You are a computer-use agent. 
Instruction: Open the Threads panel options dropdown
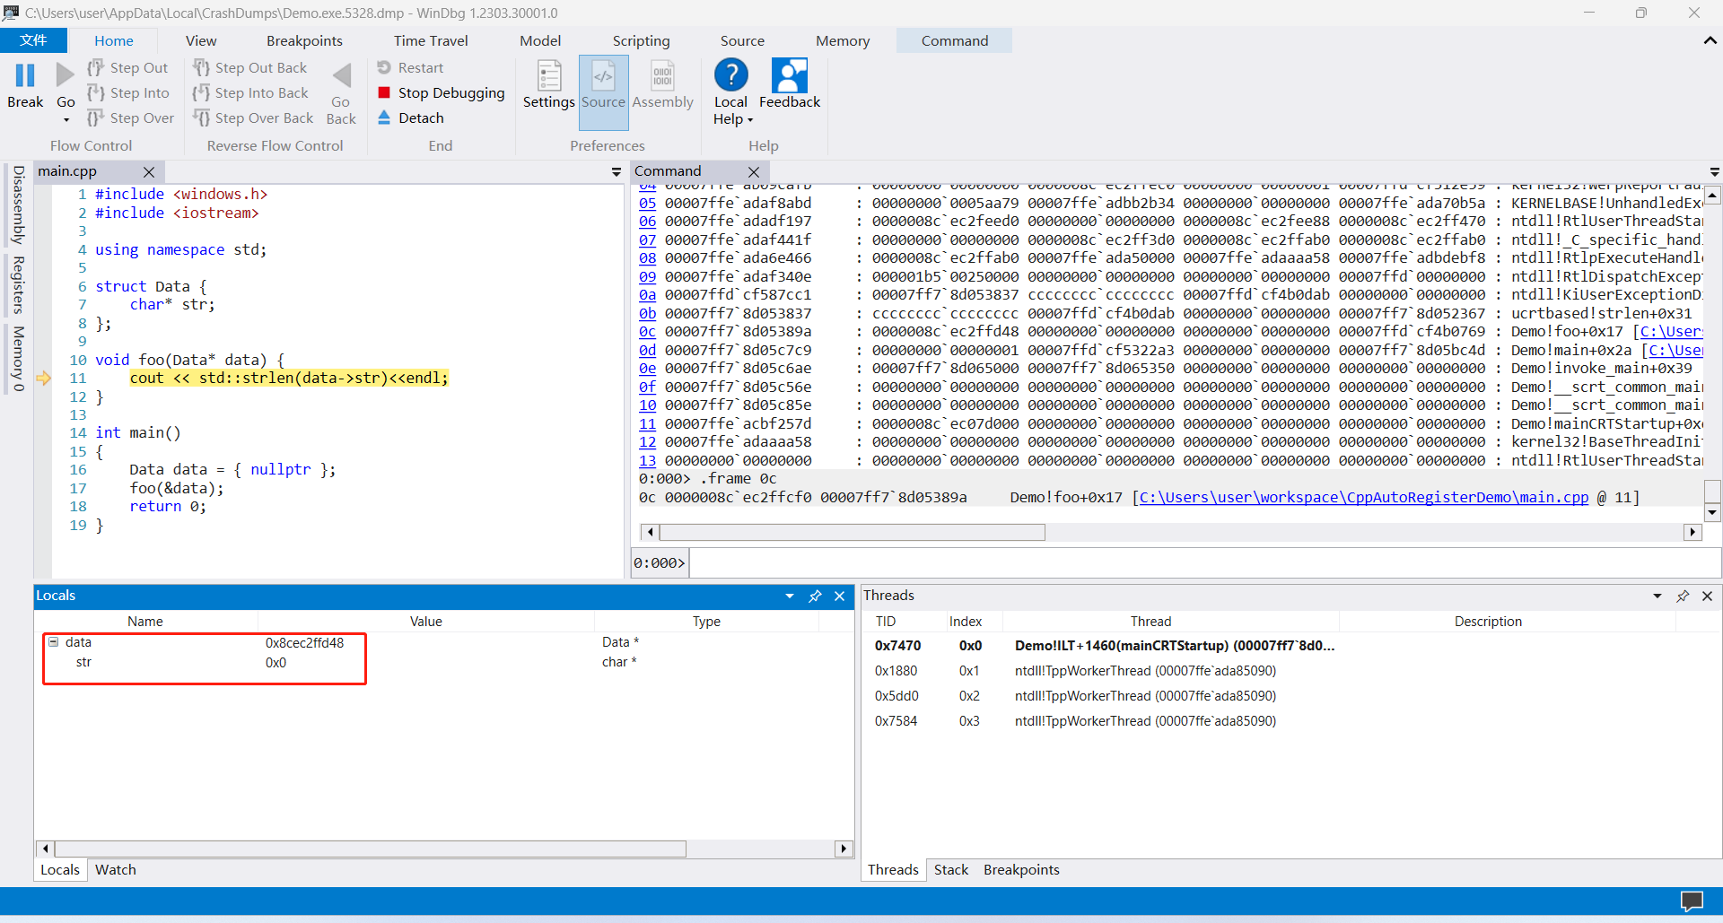1657,596
